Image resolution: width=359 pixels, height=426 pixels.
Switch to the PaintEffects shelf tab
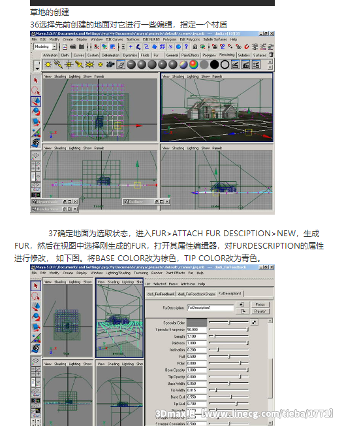coord(190,55)
